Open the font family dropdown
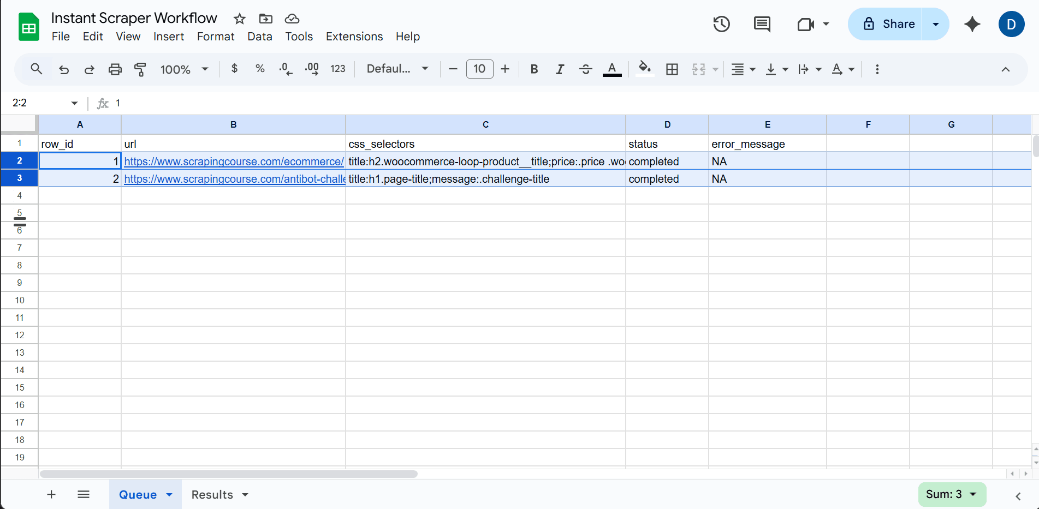Image resolution: width=1039 pixels, height=509 pixels. click(x=397, y=69)
